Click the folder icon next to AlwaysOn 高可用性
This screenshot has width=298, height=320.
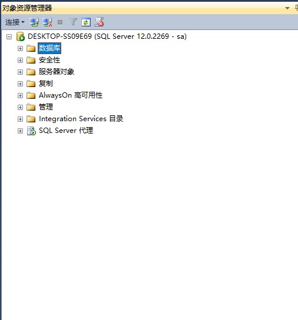[31, 95]
